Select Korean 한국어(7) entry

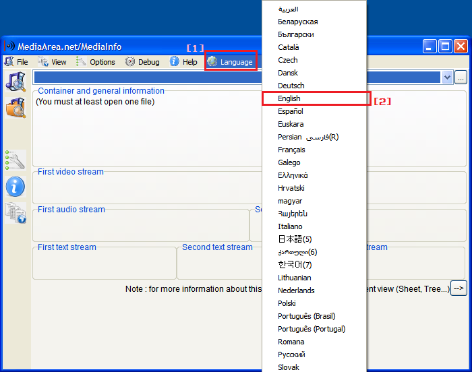(x=314, y=265)
